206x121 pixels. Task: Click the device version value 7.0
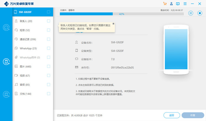(x=113, y=59)
